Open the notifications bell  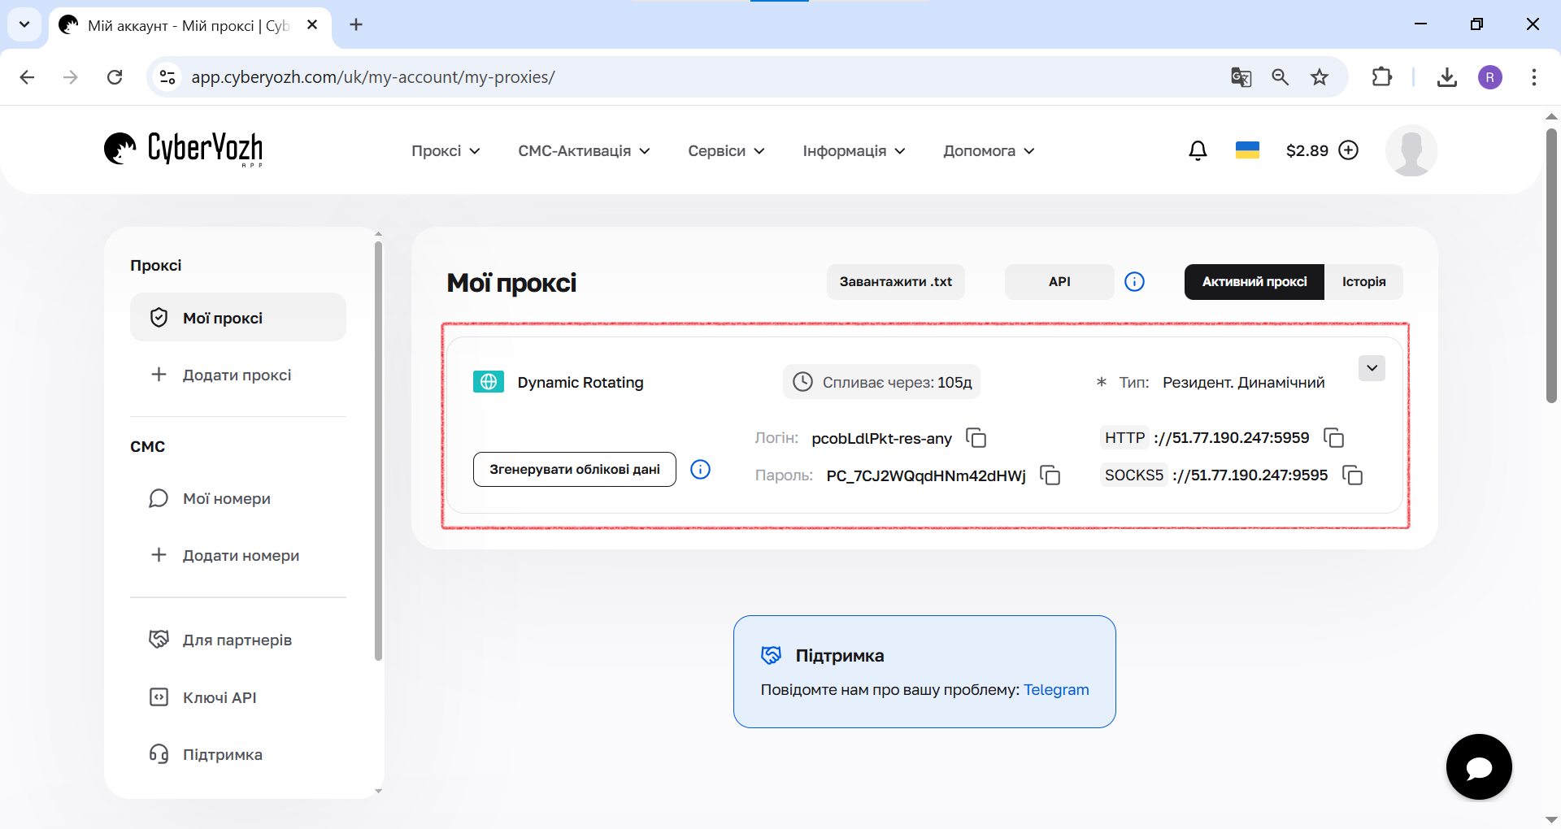click(1198, 150)
